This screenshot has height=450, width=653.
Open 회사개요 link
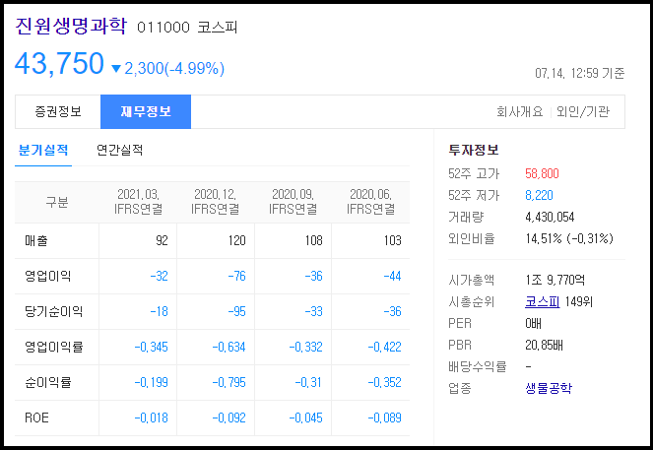pos(520,111)
